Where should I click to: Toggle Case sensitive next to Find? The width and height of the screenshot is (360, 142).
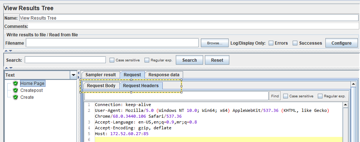pos(285,96)
